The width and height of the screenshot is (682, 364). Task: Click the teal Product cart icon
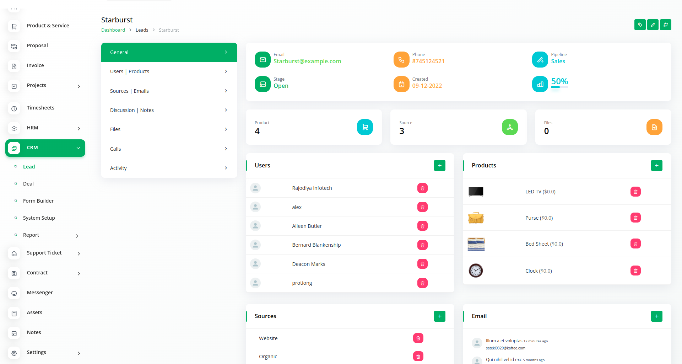[365, 127]
